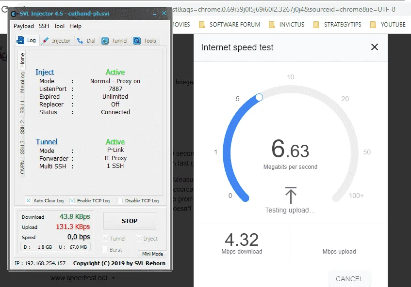Switch to the Injector tab
The image size is (411, 287).
[x=56, y=41]
